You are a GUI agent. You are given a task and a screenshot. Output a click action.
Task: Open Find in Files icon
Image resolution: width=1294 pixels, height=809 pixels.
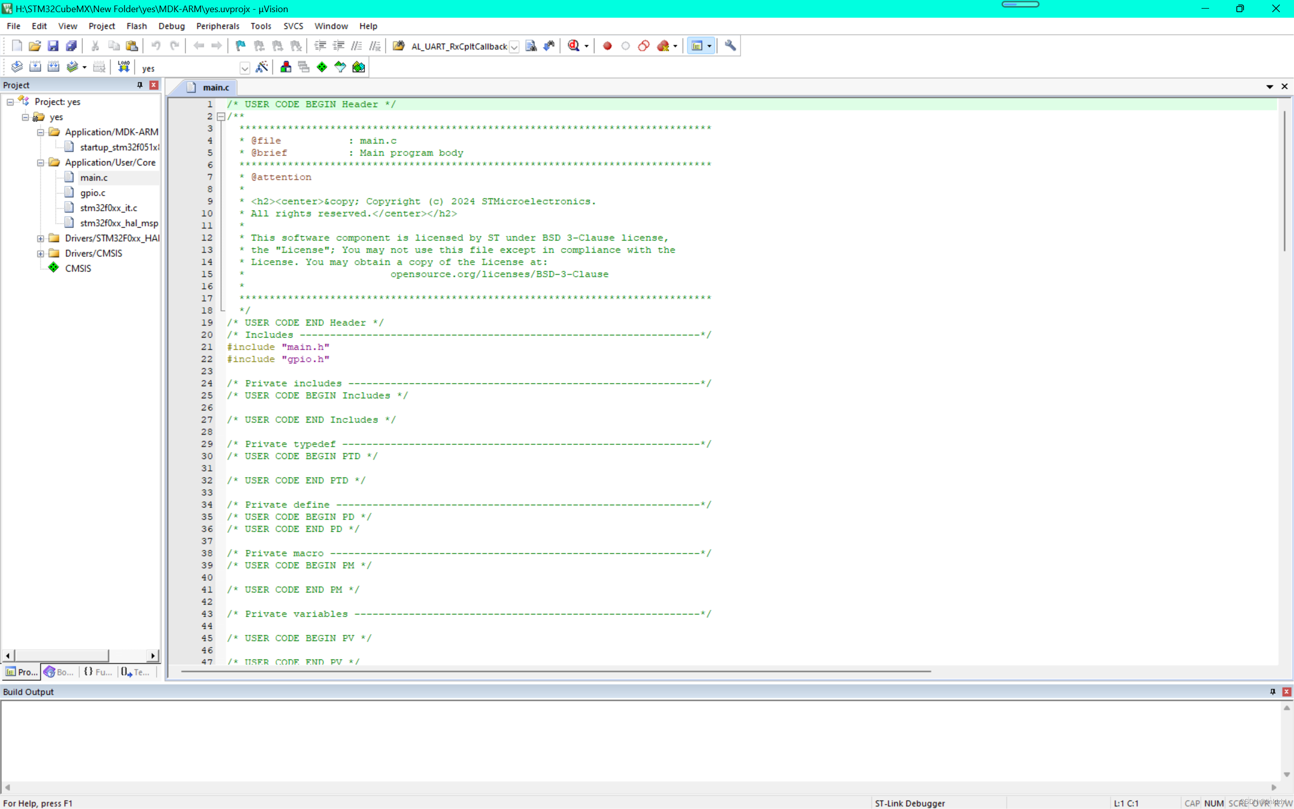[398, 46]
